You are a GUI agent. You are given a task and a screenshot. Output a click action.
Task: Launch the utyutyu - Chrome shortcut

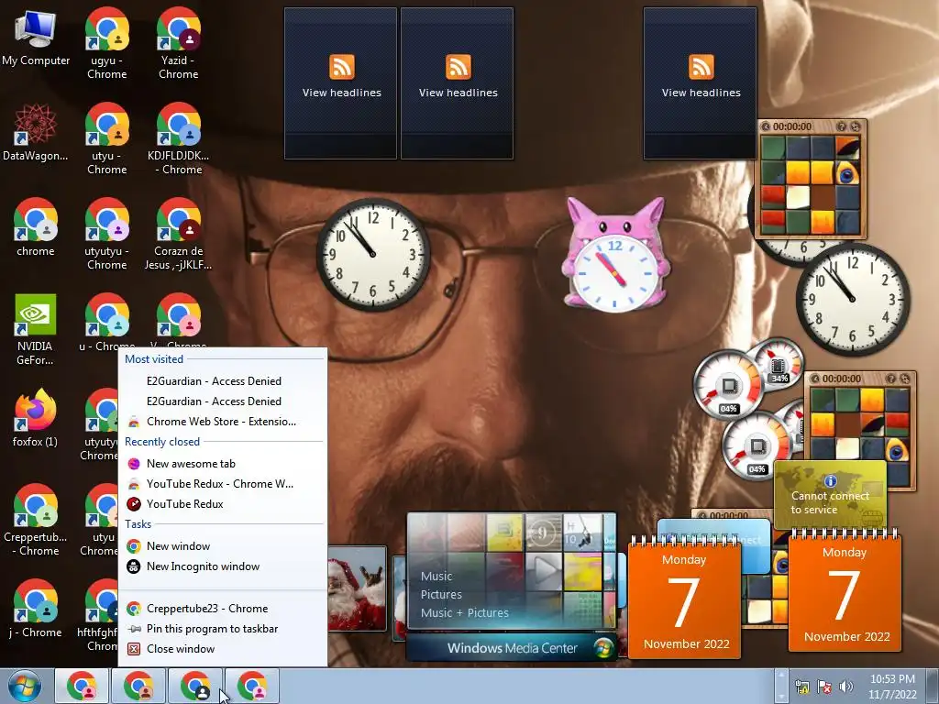pyautogui.click(x=106, y=234)
